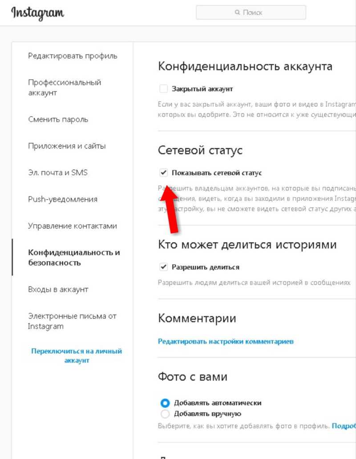Focus the Поиск search field

[251, 12]
